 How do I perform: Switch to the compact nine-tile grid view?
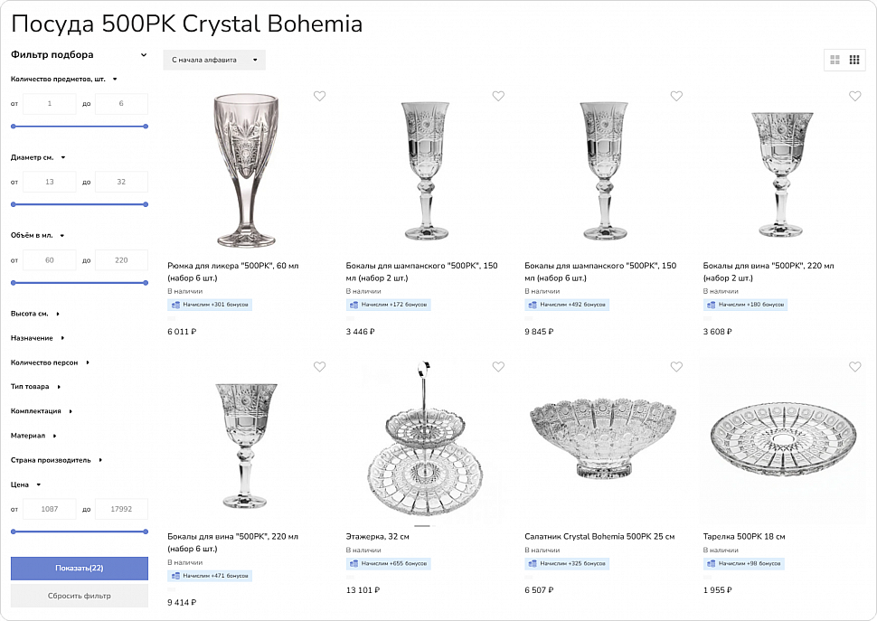click(x=854, y=61)
